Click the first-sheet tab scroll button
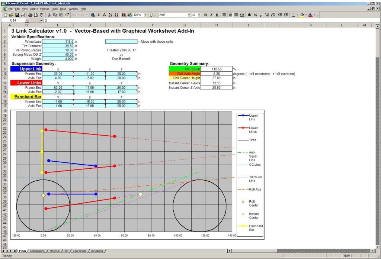 [x=3, y=251]
